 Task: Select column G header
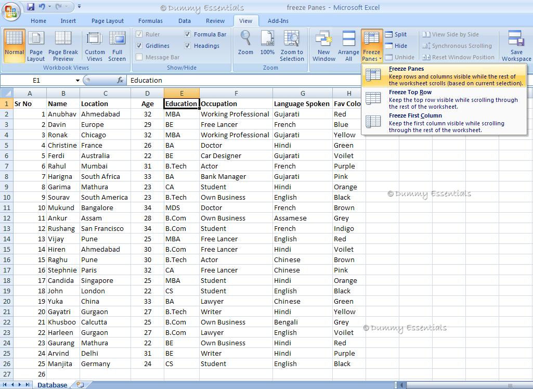click(303, 93)
